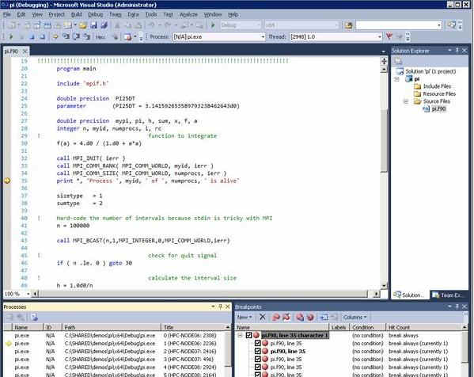Uncheck the top pi.f90 line 35 character 1 breakpoint

click(248, 335)
